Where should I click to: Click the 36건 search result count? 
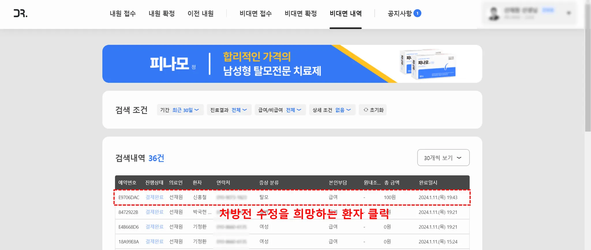[156, 158]
